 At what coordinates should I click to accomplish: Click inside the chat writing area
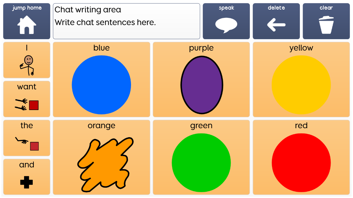pyautogui.click(x=127, y=21)
